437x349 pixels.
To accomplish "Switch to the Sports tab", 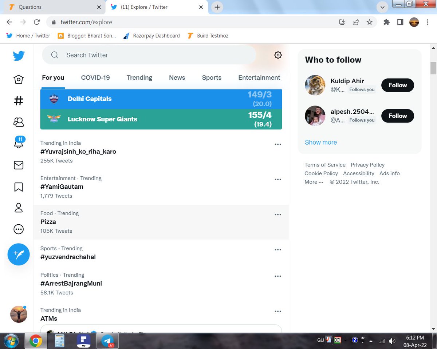I will pos(212,77).
